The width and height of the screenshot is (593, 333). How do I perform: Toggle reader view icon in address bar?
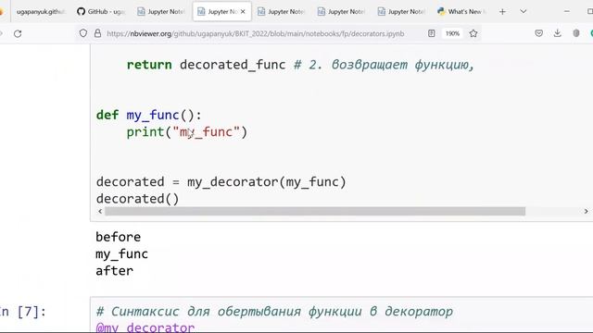point(431,33)
